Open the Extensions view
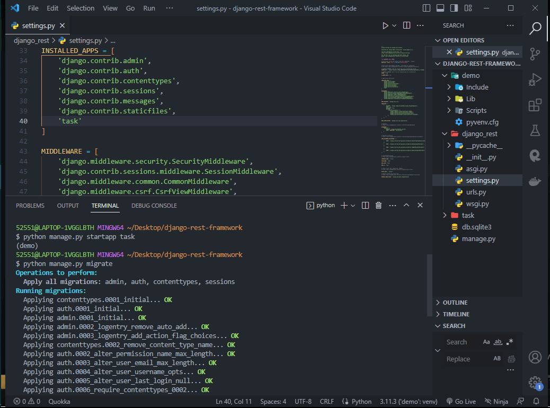 pos(535,105)
